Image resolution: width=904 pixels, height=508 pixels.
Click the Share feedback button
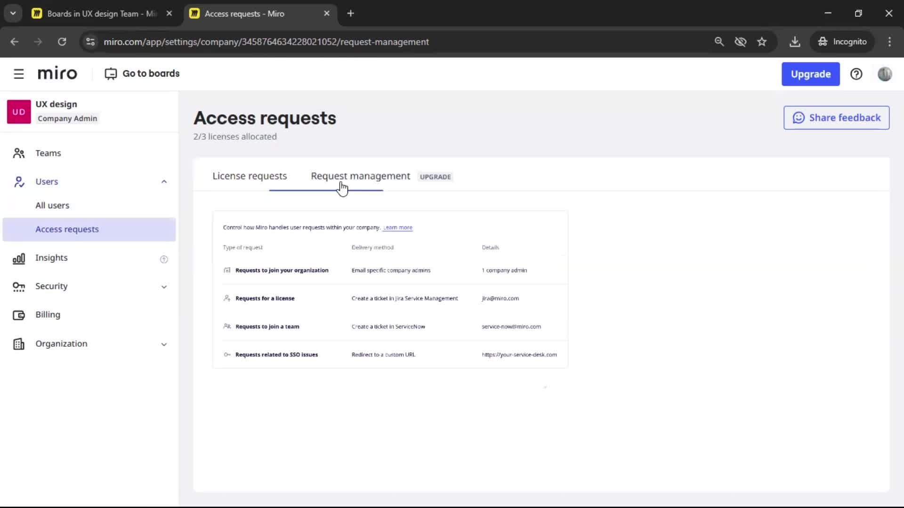(x=836, y=118)
